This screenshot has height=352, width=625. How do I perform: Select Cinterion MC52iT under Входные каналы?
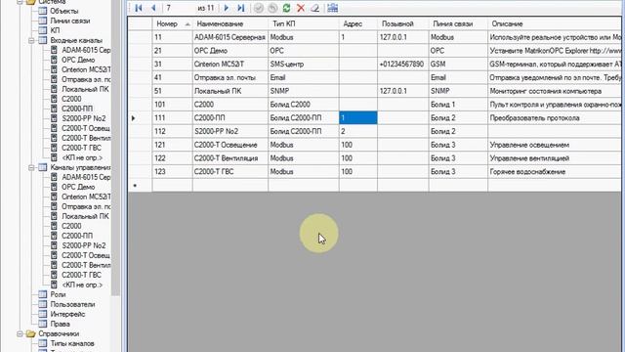point(86,69)
